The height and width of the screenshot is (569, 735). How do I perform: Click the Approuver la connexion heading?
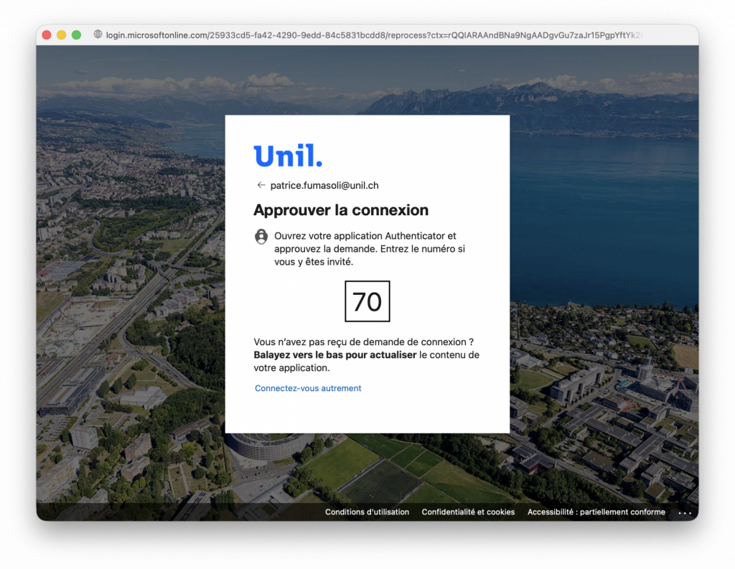coord(341,210)
